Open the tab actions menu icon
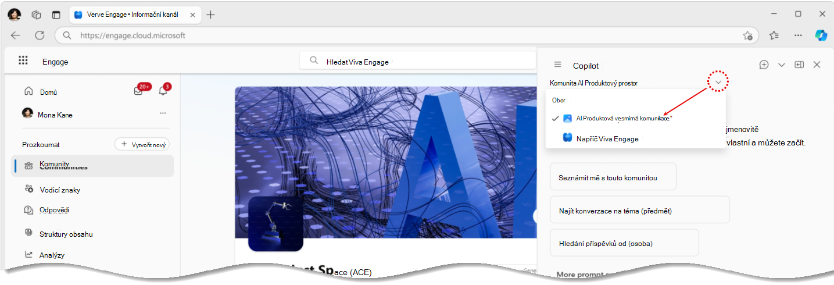Screen dimensions: 834x285 point(56,15)
